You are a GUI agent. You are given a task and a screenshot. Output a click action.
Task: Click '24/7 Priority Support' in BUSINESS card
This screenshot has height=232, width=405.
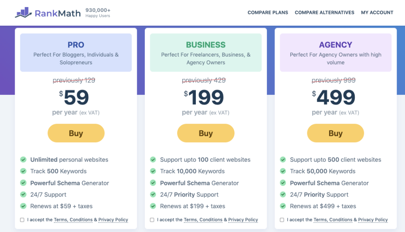click(x=189, y=194)
